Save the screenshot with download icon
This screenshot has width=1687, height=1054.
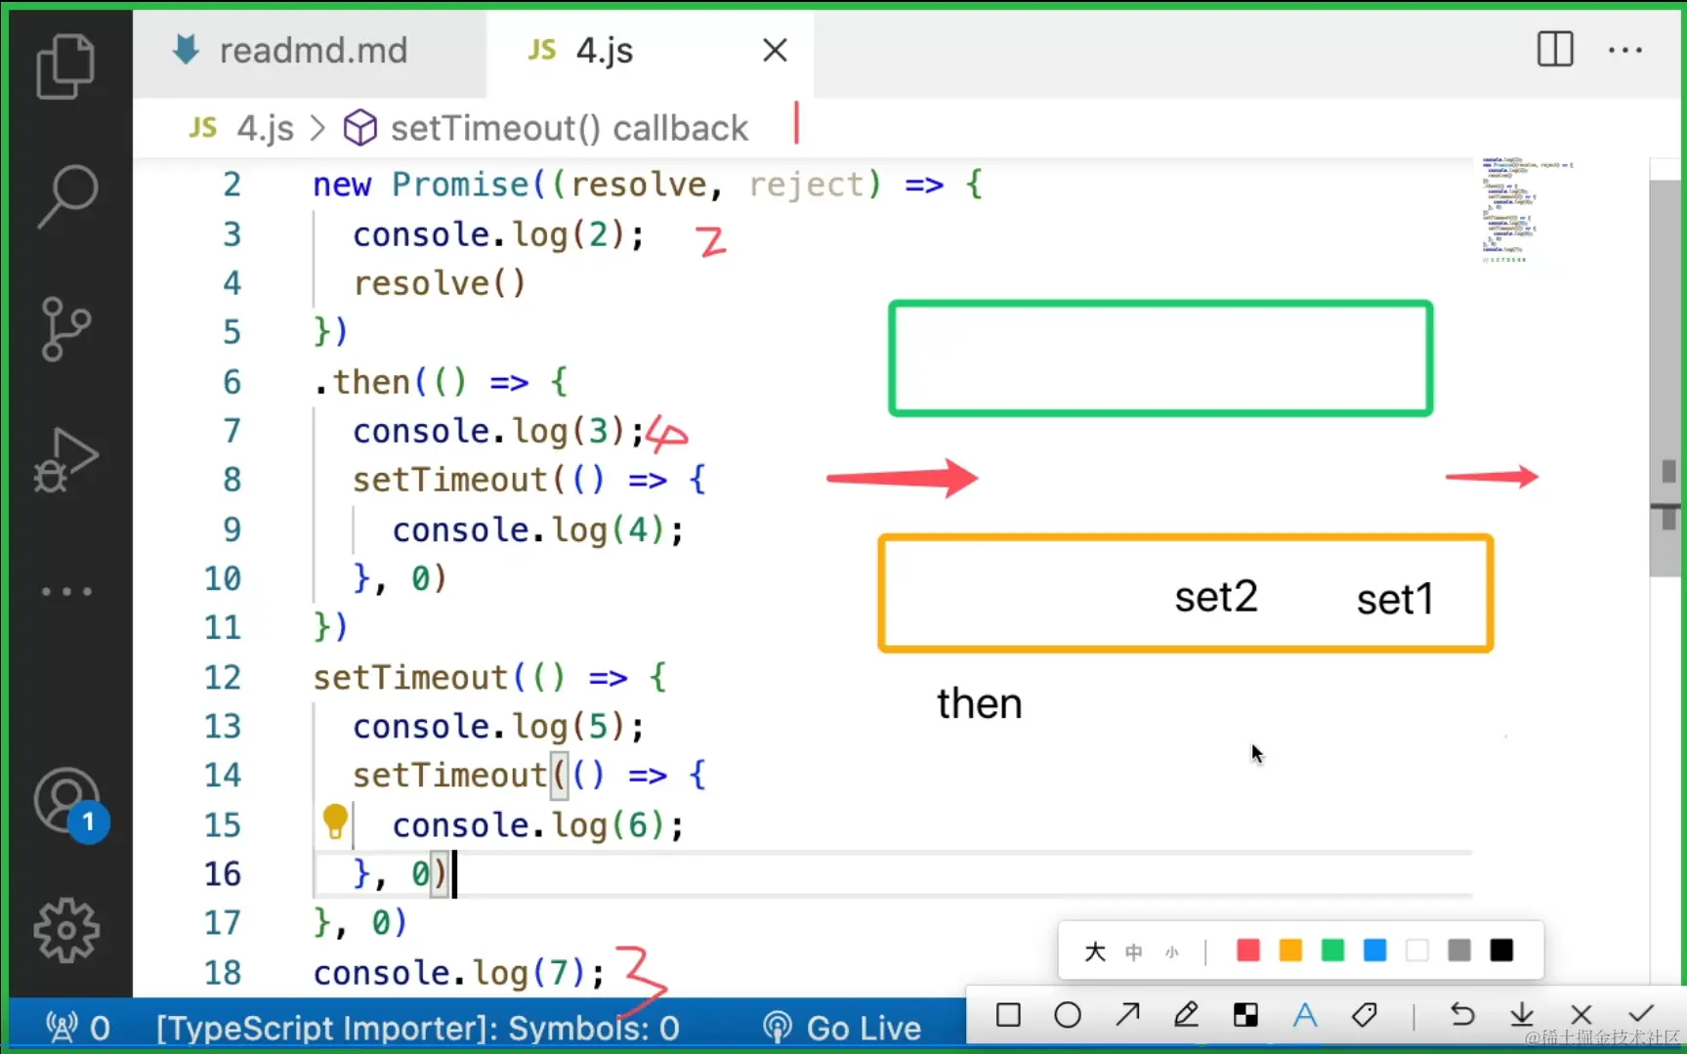1522,1015
